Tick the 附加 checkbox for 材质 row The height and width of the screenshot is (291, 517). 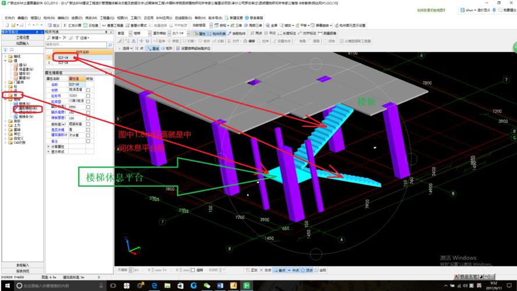coord(88,90)
